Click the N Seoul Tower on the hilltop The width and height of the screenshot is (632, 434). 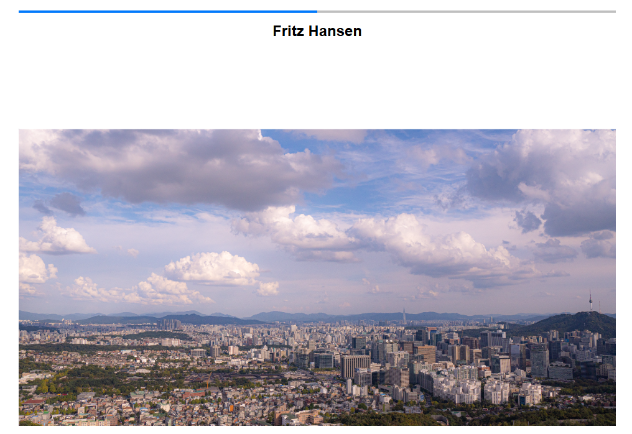tap(590, 300)
